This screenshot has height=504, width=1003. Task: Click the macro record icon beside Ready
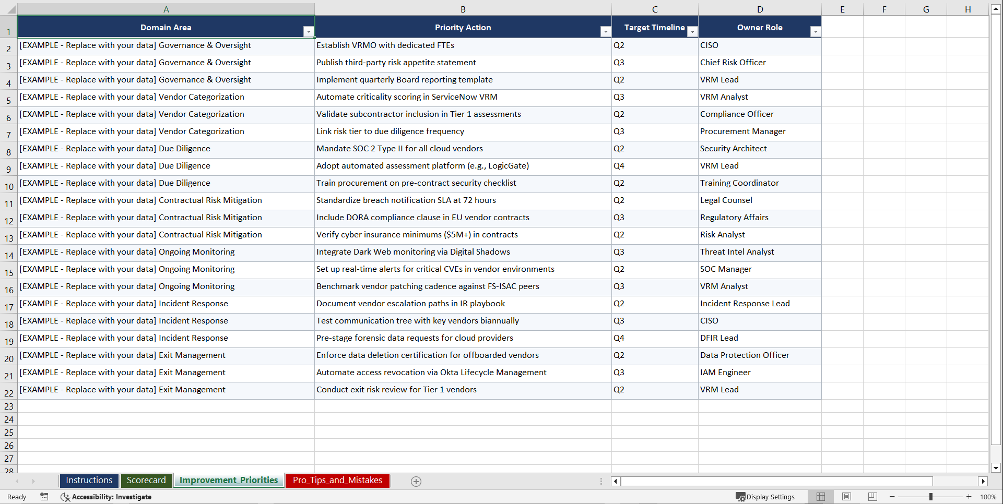coord(44,497)
